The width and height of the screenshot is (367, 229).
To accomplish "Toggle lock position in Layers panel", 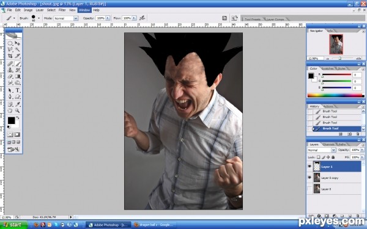I will click(x=328, y=158).
